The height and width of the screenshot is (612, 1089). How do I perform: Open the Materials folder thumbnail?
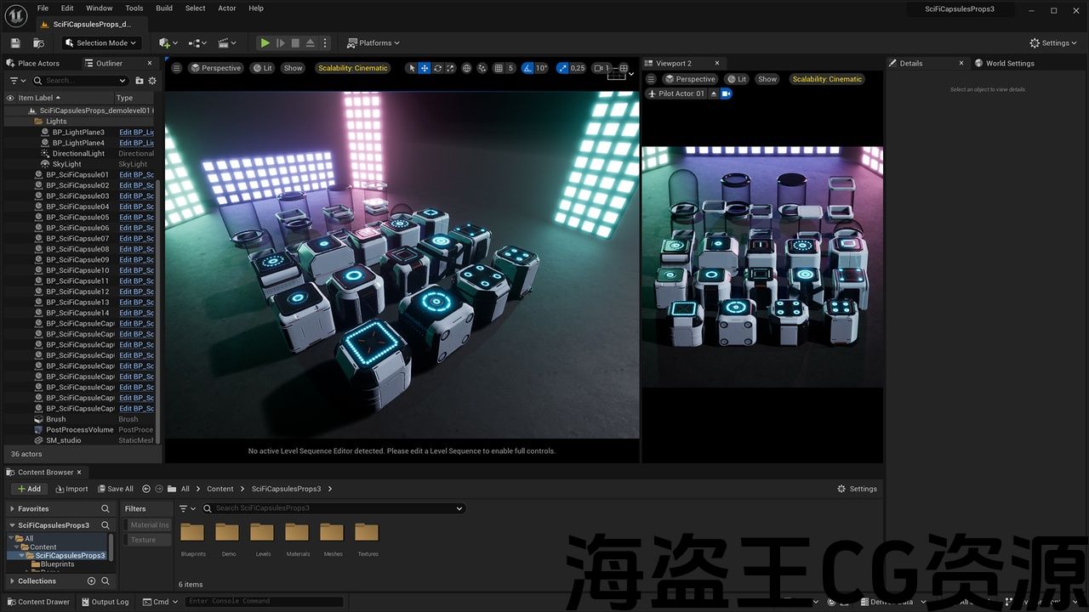click(297, 534)
